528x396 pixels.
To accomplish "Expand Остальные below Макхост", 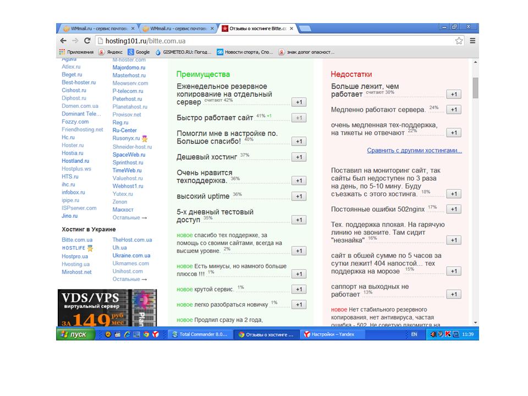I will (x=130, y=218).
